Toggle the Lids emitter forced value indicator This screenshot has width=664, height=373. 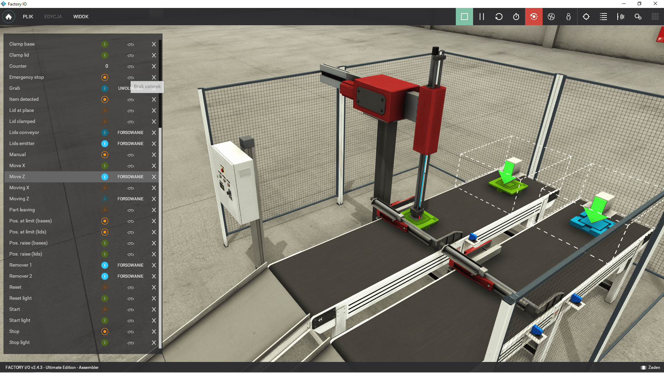point(105,144)
